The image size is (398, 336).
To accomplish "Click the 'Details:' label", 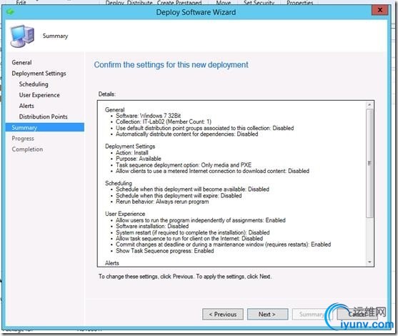I will coord(107,94).
